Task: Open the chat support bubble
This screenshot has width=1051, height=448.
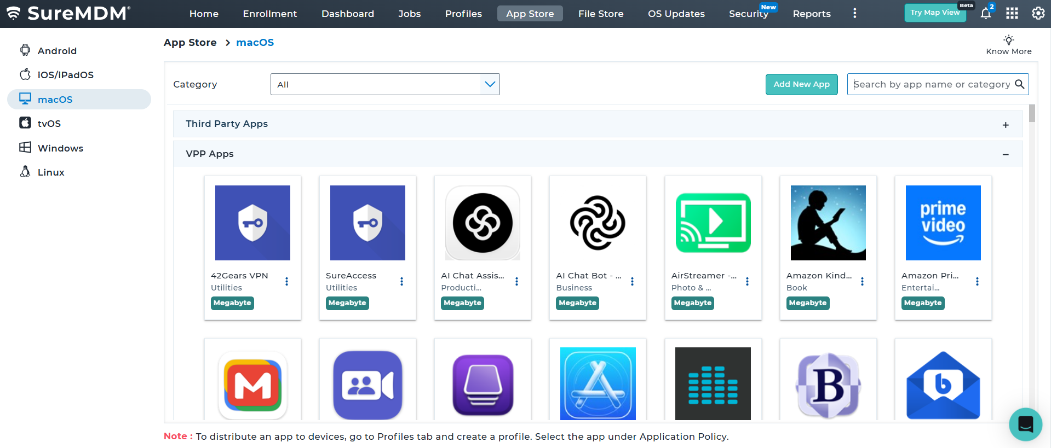Action: point(1025,424)
